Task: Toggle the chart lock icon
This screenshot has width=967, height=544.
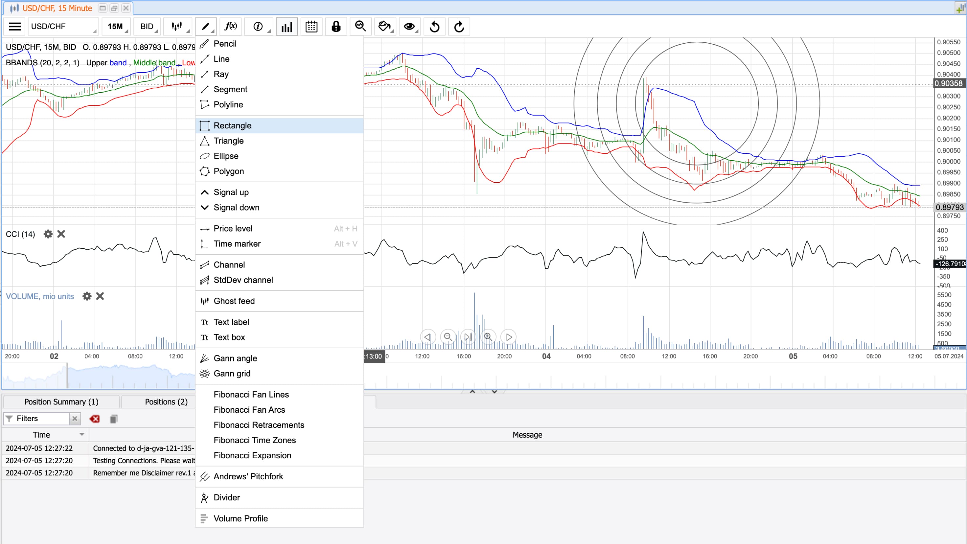Action: tap(336, 27)
